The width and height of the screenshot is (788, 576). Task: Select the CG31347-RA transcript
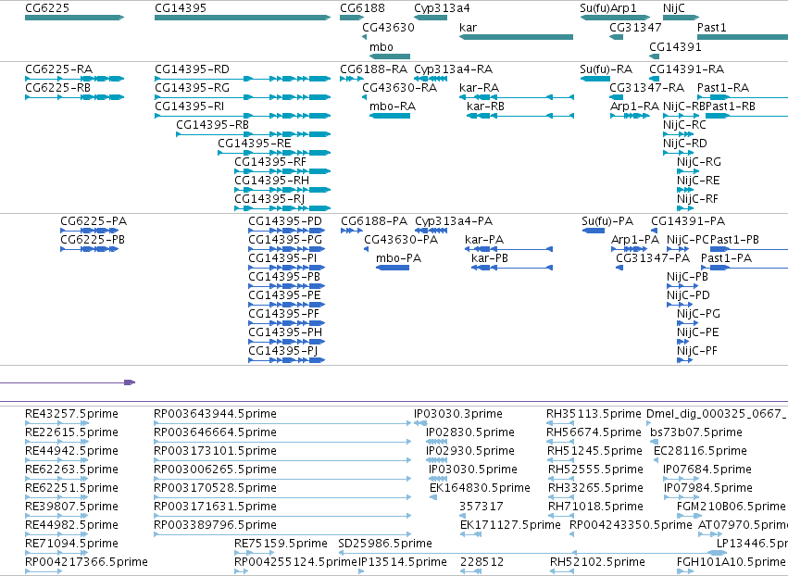pos(616,97)
